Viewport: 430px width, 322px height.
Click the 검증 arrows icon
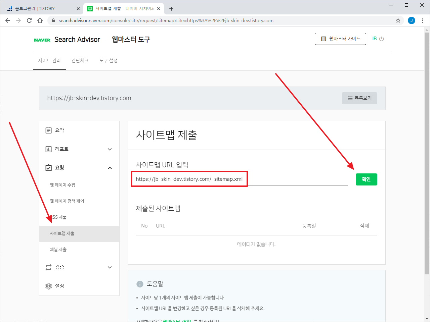(x=49, y=267)
